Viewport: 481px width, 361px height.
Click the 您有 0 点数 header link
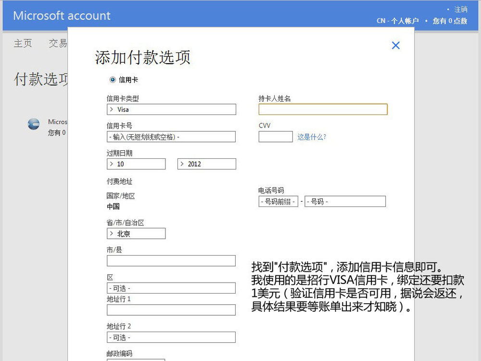click(450, 21)
